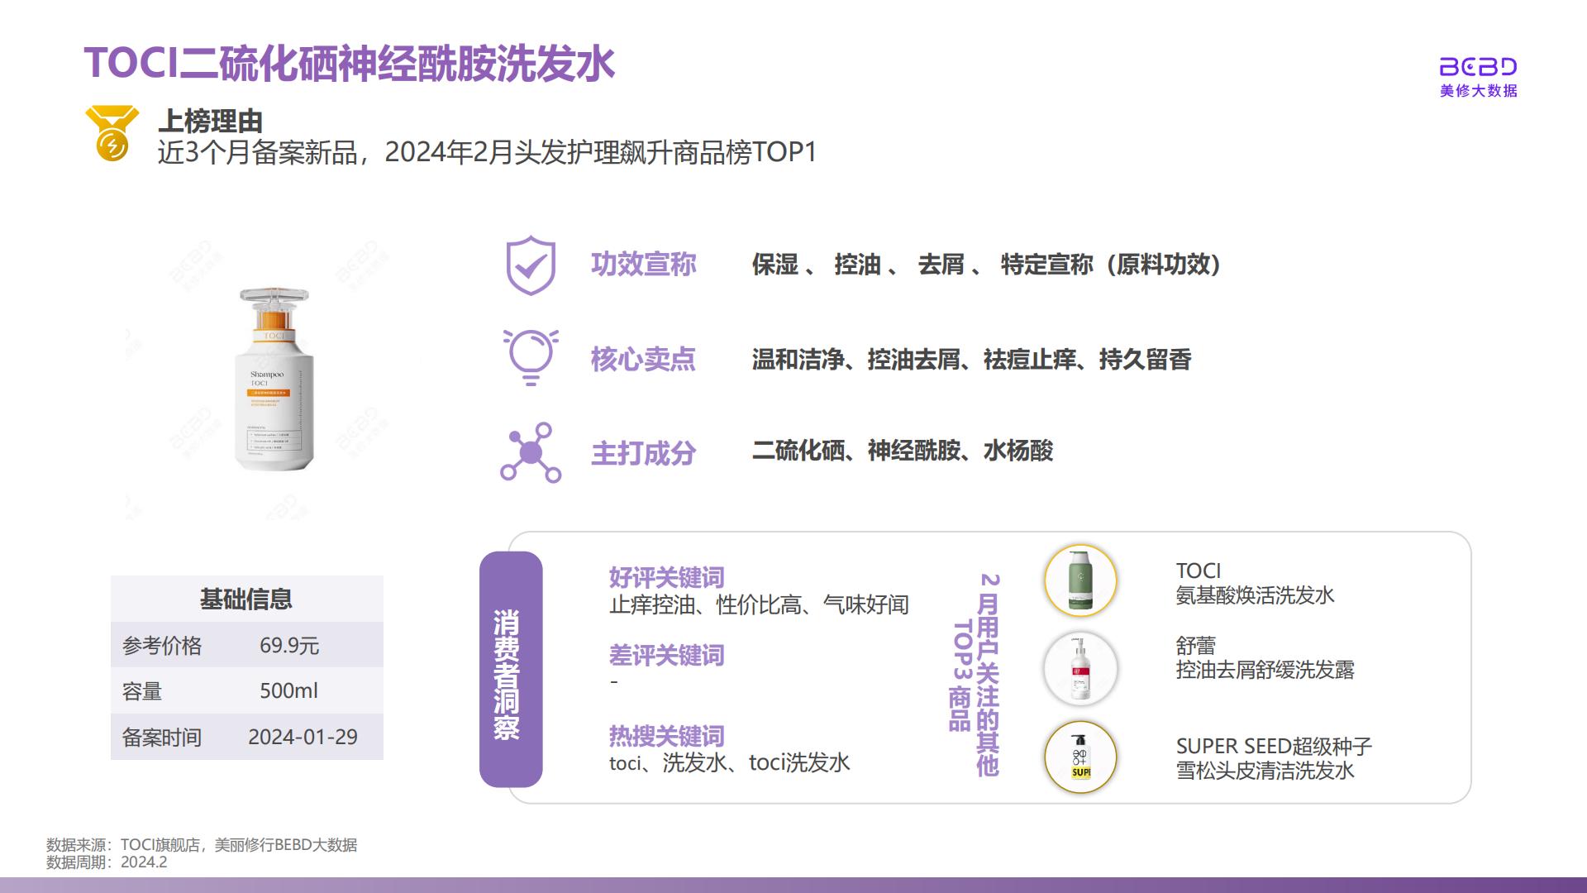Click the TOCI shampoo product image

pos(274,380)
